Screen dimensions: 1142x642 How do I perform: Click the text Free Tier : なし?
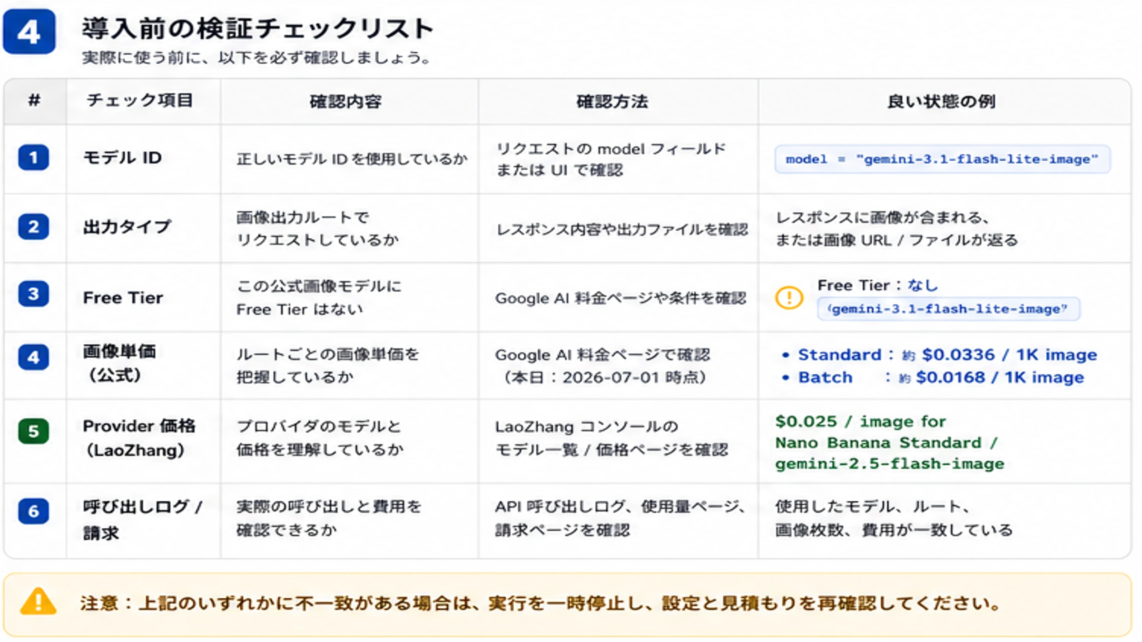coord(878,285)
